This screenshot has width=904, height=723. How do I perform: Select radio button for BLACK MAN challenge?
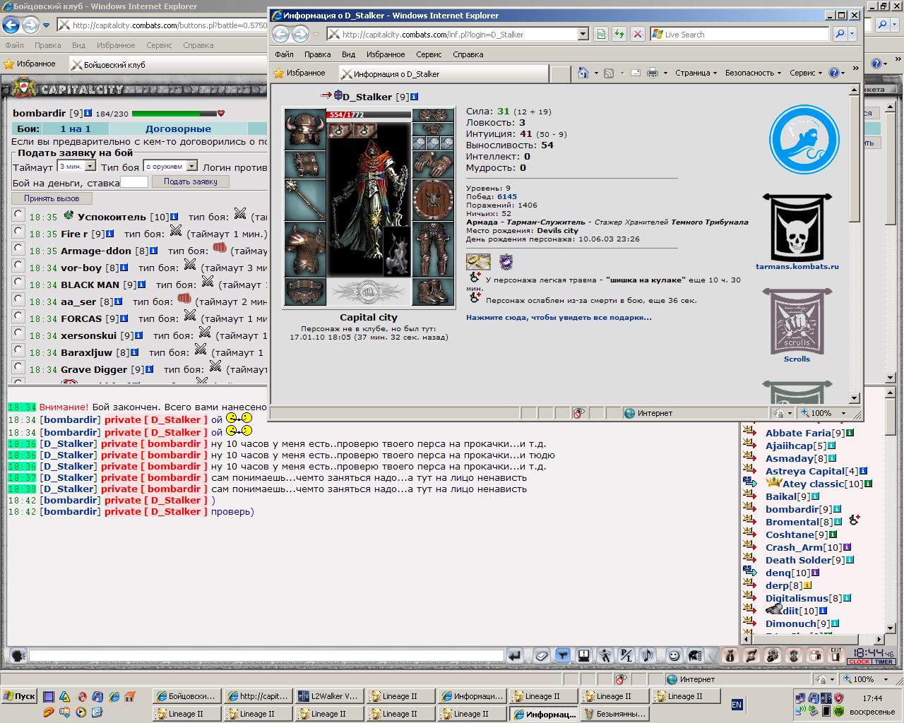pyautogui.click(x=18, y=282)
